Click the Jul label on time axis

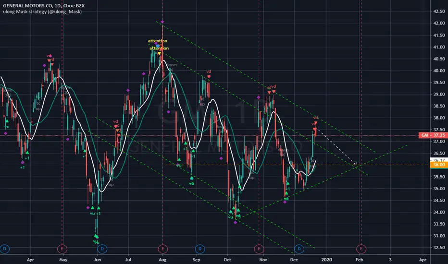[128, 260]
